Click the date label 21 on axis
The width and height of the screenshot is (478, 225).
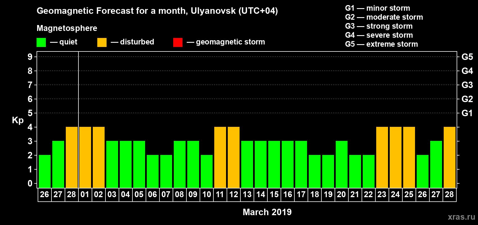355,194
